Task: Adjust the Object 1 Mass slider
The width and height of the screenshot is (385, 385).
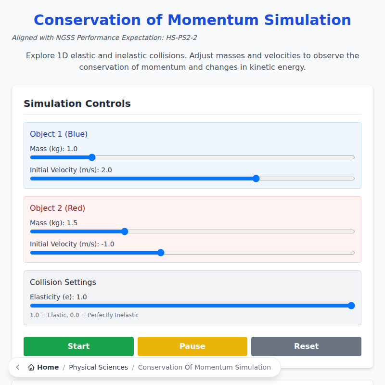Action: click(91, 157)
